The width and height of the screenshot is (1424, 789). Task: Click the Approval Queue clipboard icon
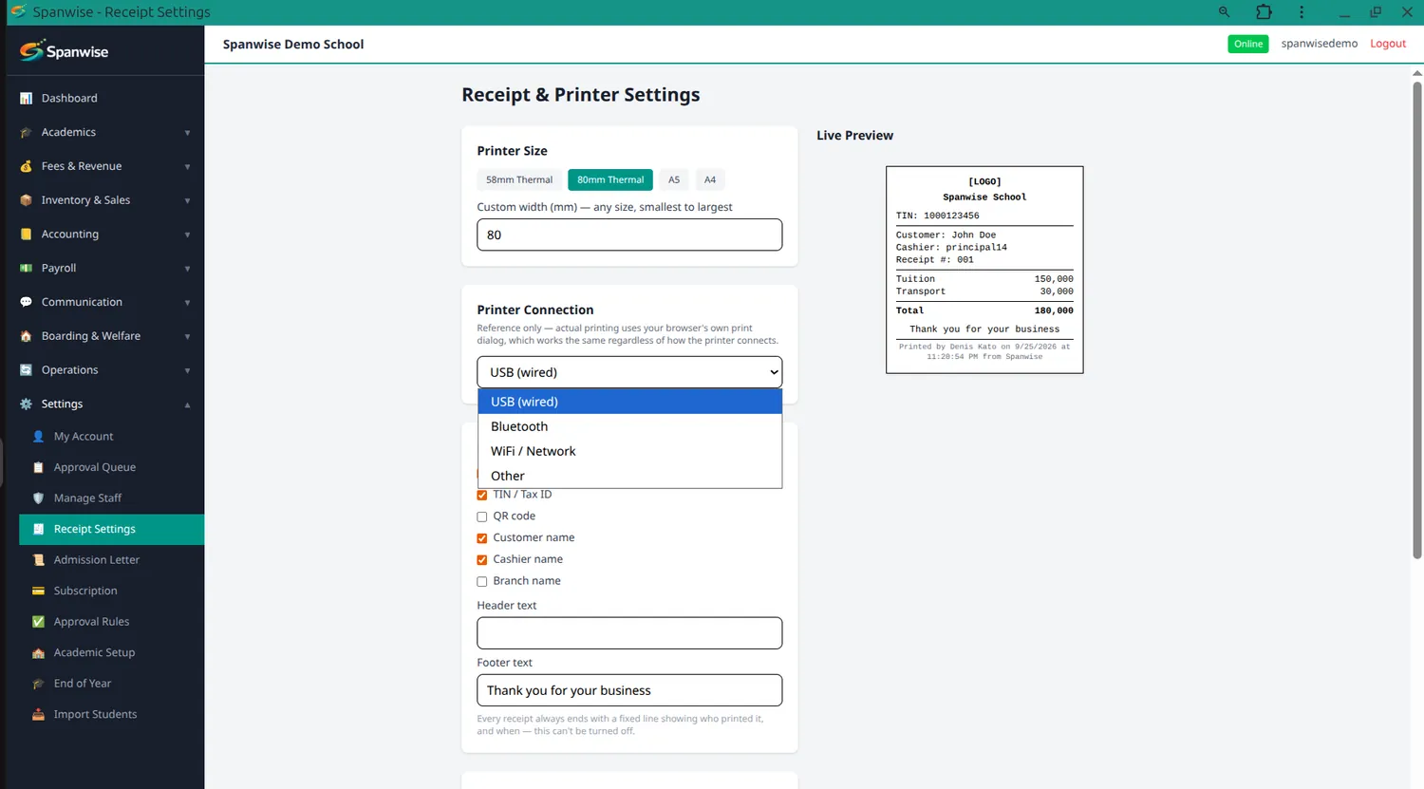pos(38,467)
